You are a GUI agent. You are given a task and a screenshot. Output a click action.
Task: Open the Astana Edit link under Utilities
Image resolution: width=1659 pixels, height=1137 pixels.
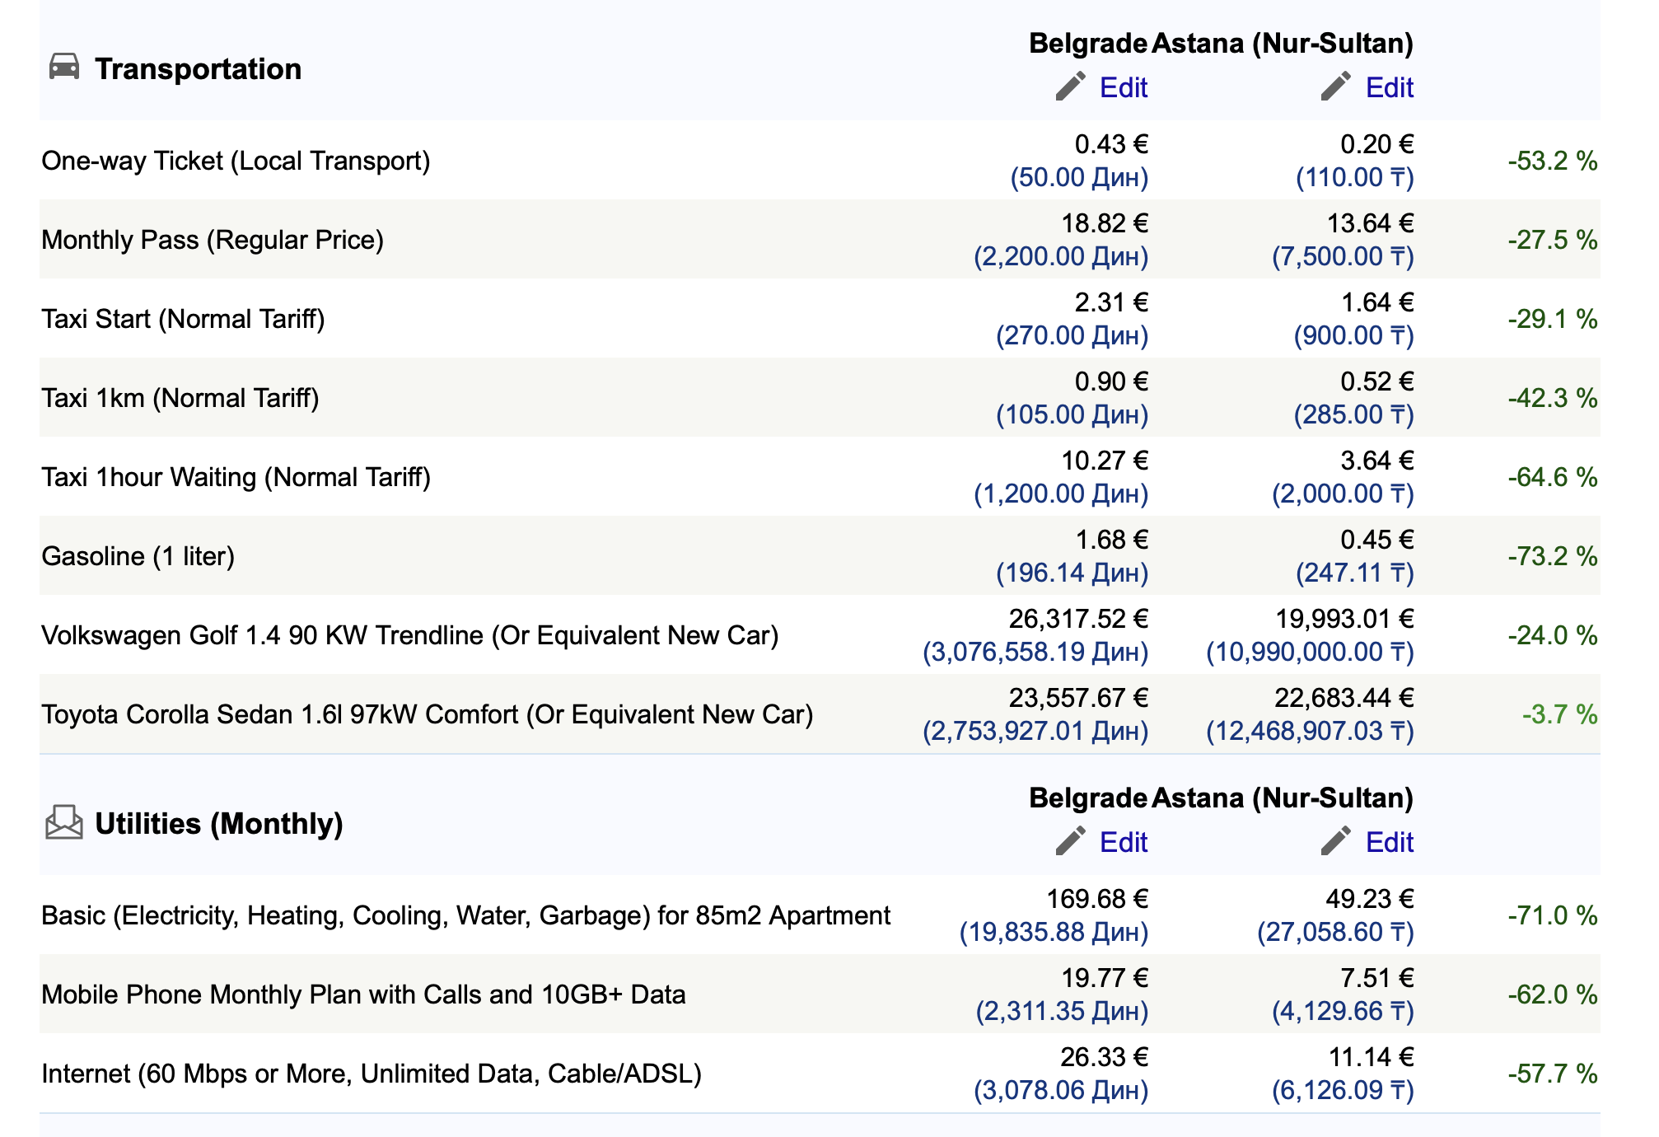coord(1389,842)
